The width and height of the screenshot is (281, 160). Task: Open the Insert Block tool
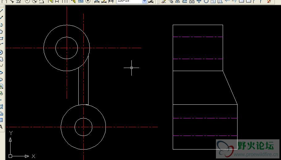coord(2,86)
